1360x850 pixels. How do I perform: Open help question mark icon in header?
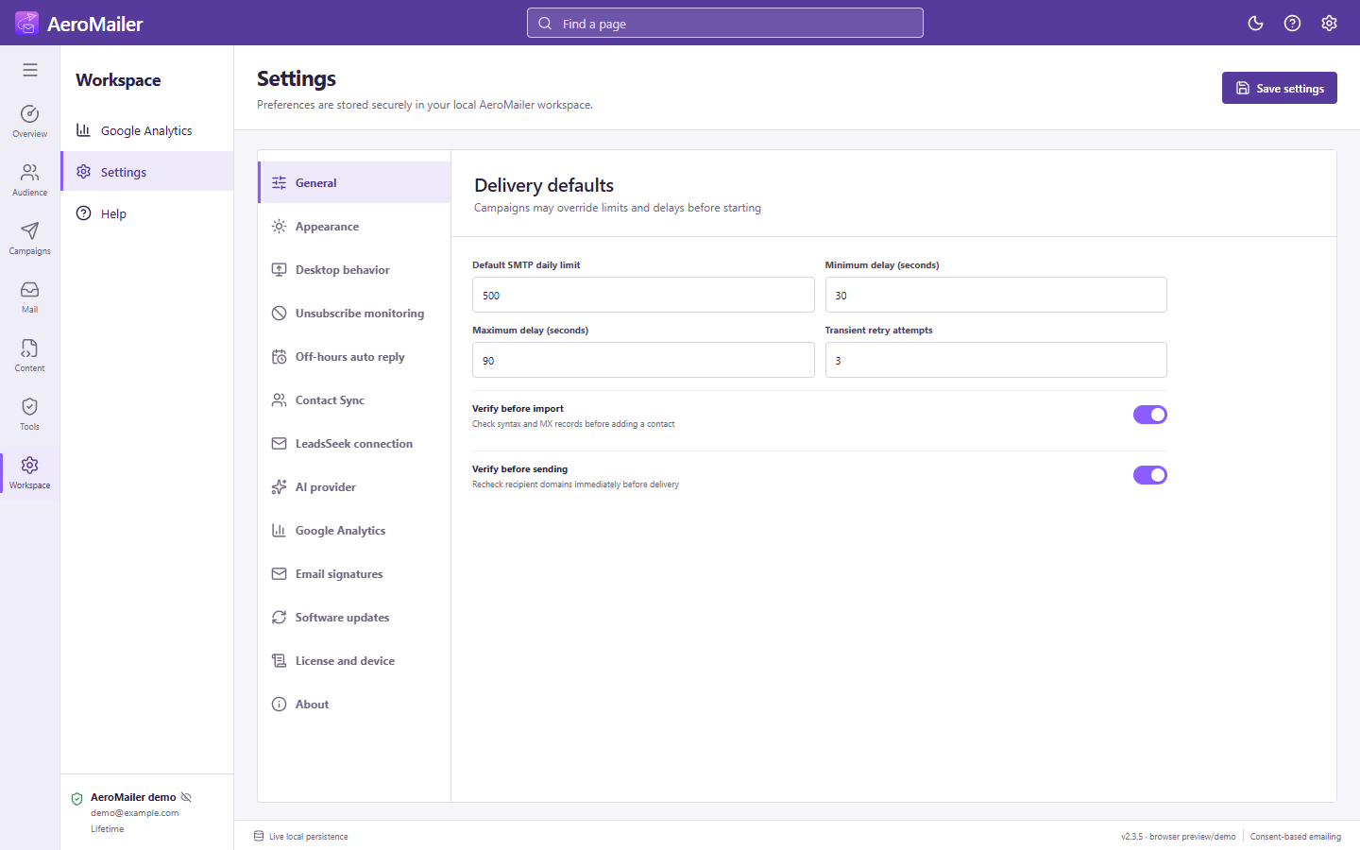pyautogui.click(x=1292, y=24)
